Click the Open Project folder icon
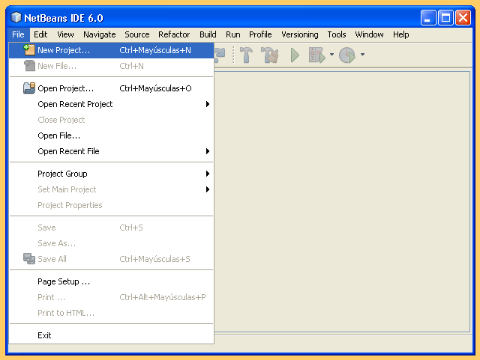 pos(29,88)
